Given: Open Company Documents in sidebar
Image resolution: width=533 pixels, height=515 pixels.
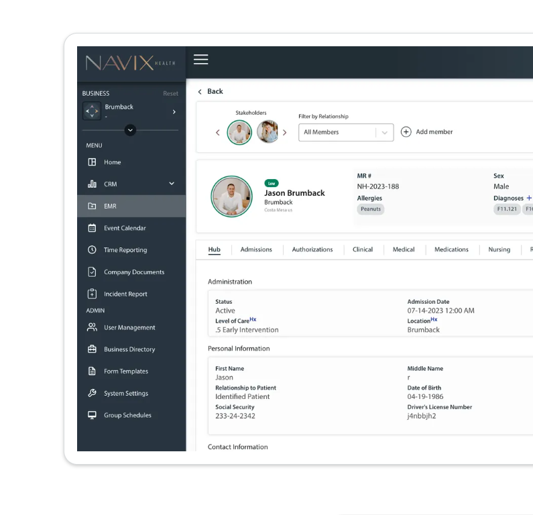Looking at the screenshot, I should [x=133, y=272].
